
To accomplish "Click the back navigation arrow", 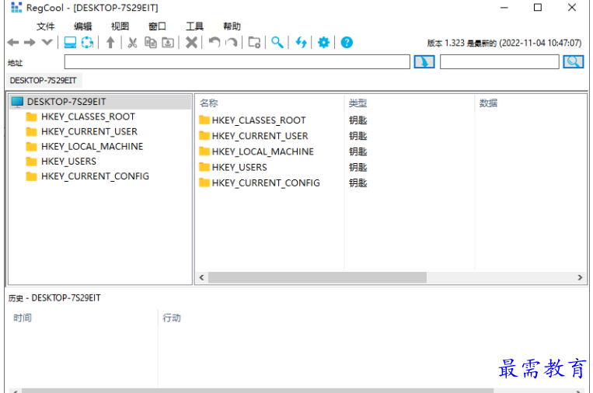I will tap(13, 42).
